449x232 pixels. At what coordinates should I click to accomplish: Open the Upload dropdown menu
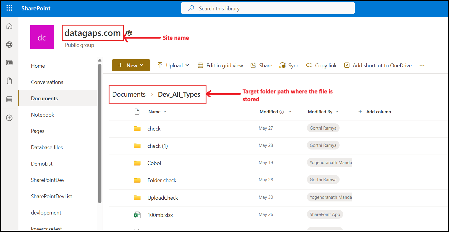tap(173, 66)
